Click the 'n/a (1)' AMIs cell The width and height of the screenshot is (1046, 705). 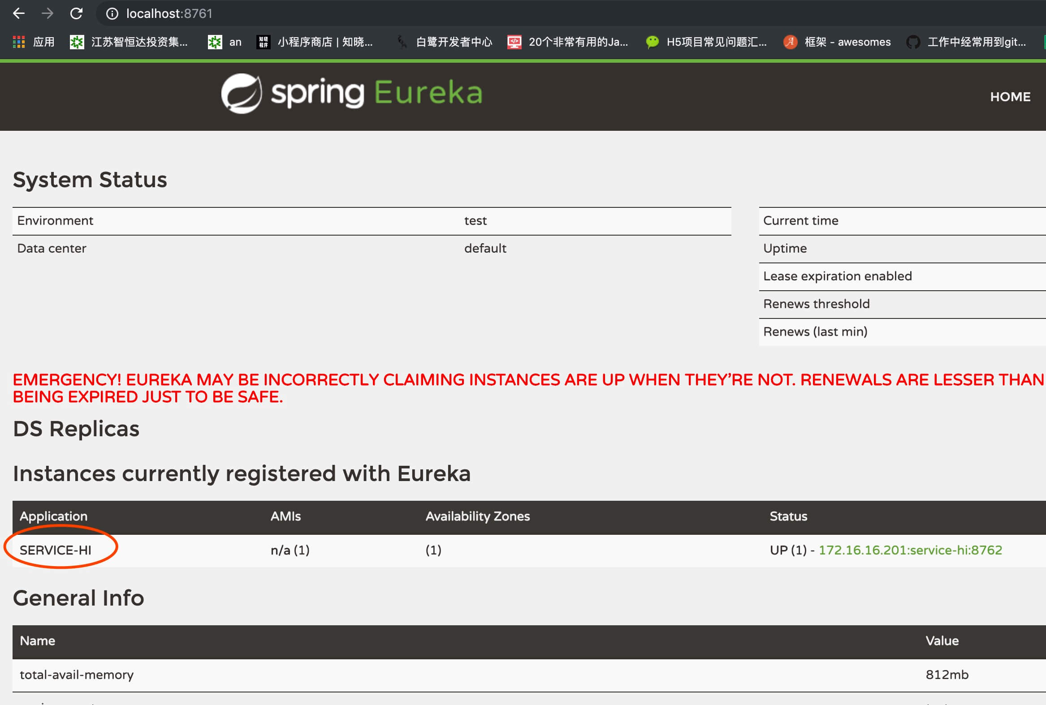point(290,550)
